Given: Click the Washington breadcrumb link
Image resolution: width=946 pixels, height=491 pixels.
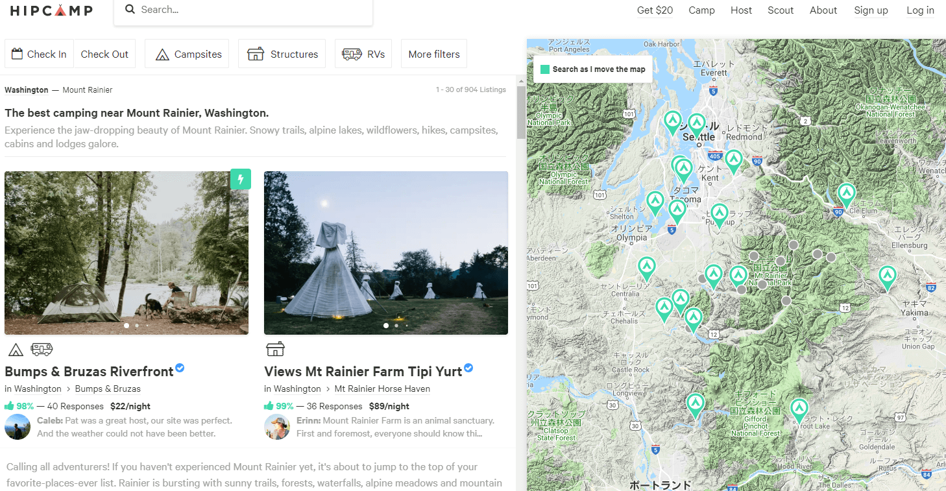Looking at the screenshot, I should [x=27, y=90].
